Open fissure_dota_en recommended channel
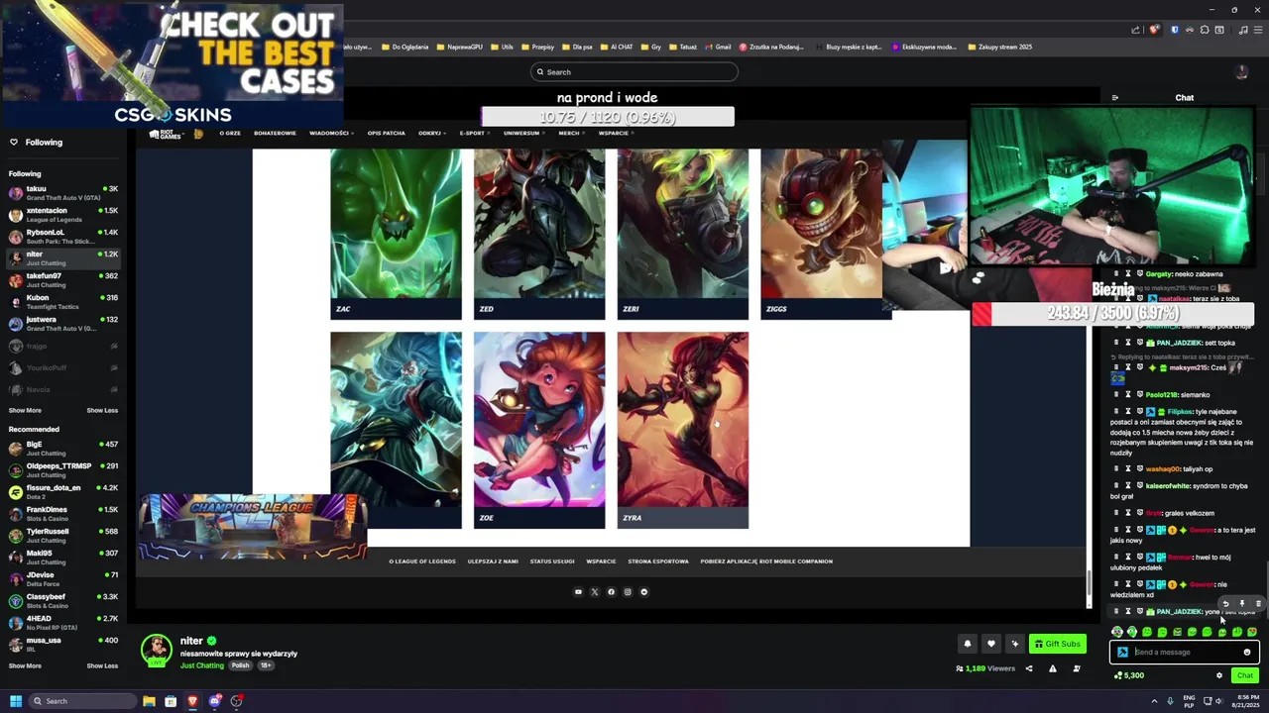This screenshot has height=713, width=1269. [63, 491]
